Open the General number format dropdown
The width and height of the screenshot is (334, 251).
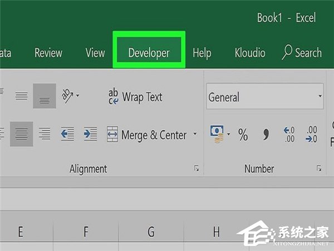point(265,96)
